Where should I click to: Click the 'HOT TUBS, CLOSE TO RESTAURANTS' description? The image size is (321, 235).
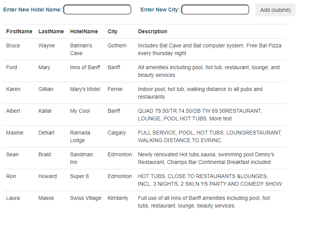click(210, 180)
